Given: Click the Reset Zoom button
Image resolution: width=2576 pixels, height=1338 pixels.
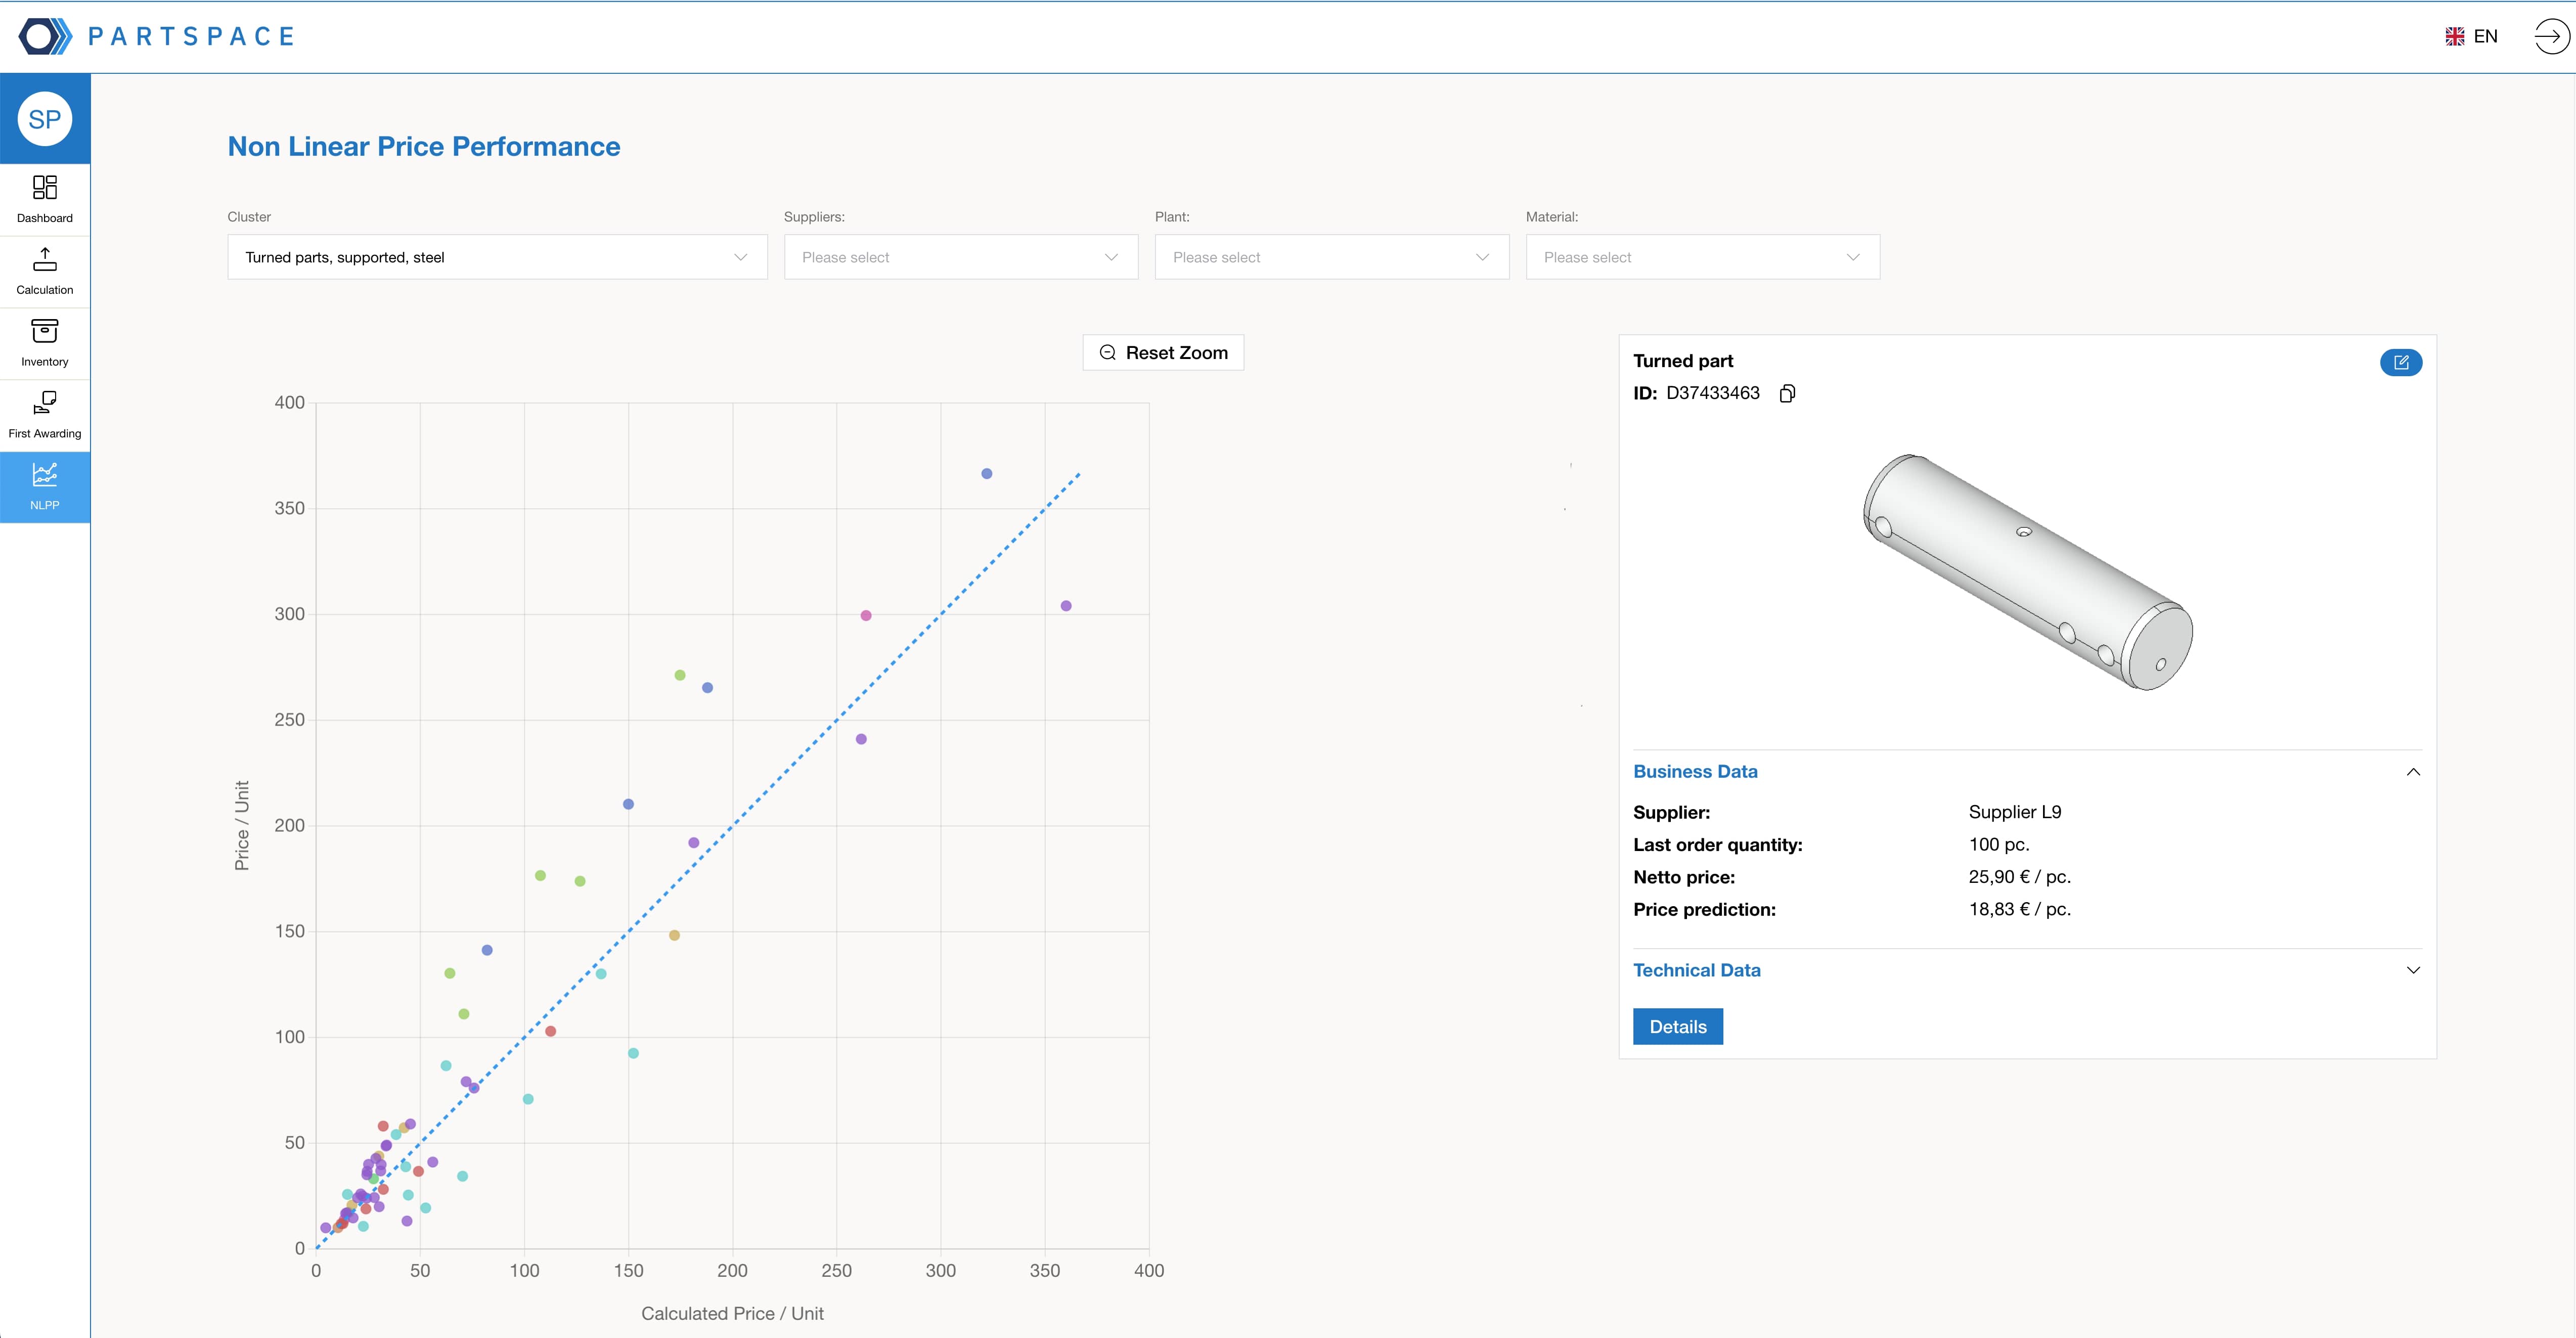Looking at the screenshot, I should [x=1163, y=353].
